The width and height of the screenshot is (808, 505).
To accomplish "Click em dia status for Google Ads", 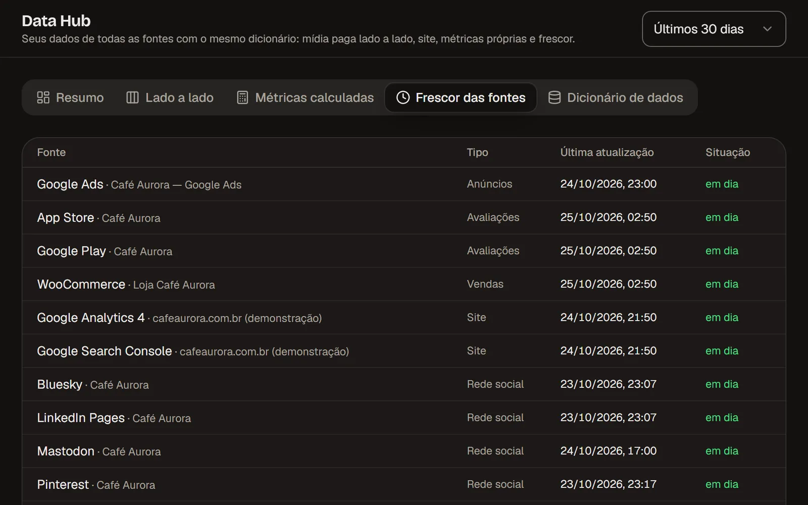I will (x=722, y=184).
